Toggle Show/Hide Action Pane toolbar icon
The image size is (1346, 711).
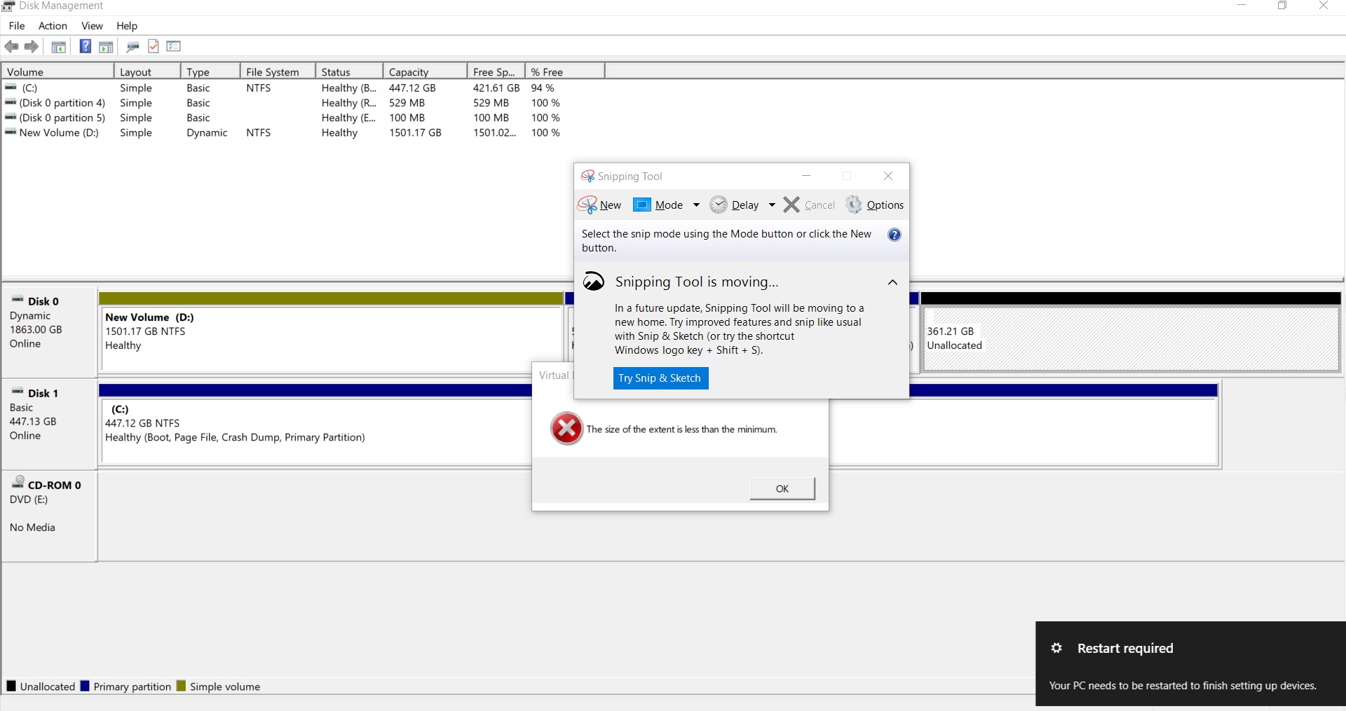[106, 47]
